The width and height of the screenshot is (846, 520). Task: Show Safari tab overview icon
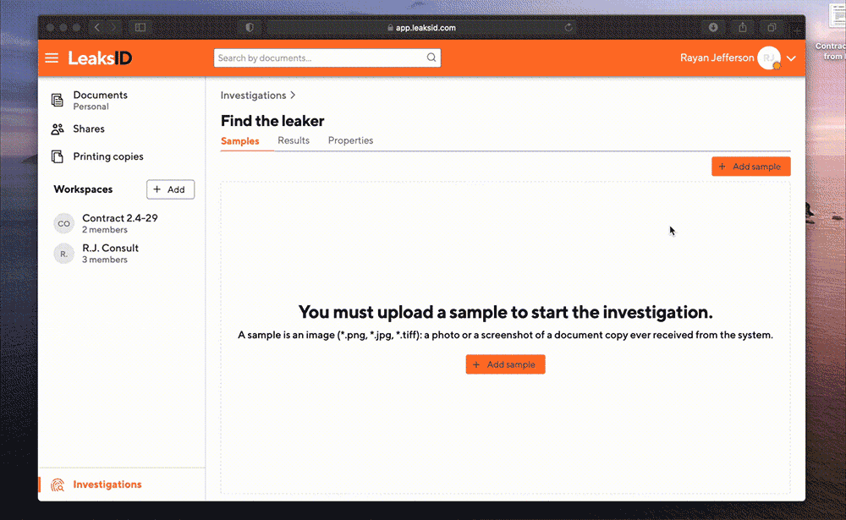coord(772,28)
